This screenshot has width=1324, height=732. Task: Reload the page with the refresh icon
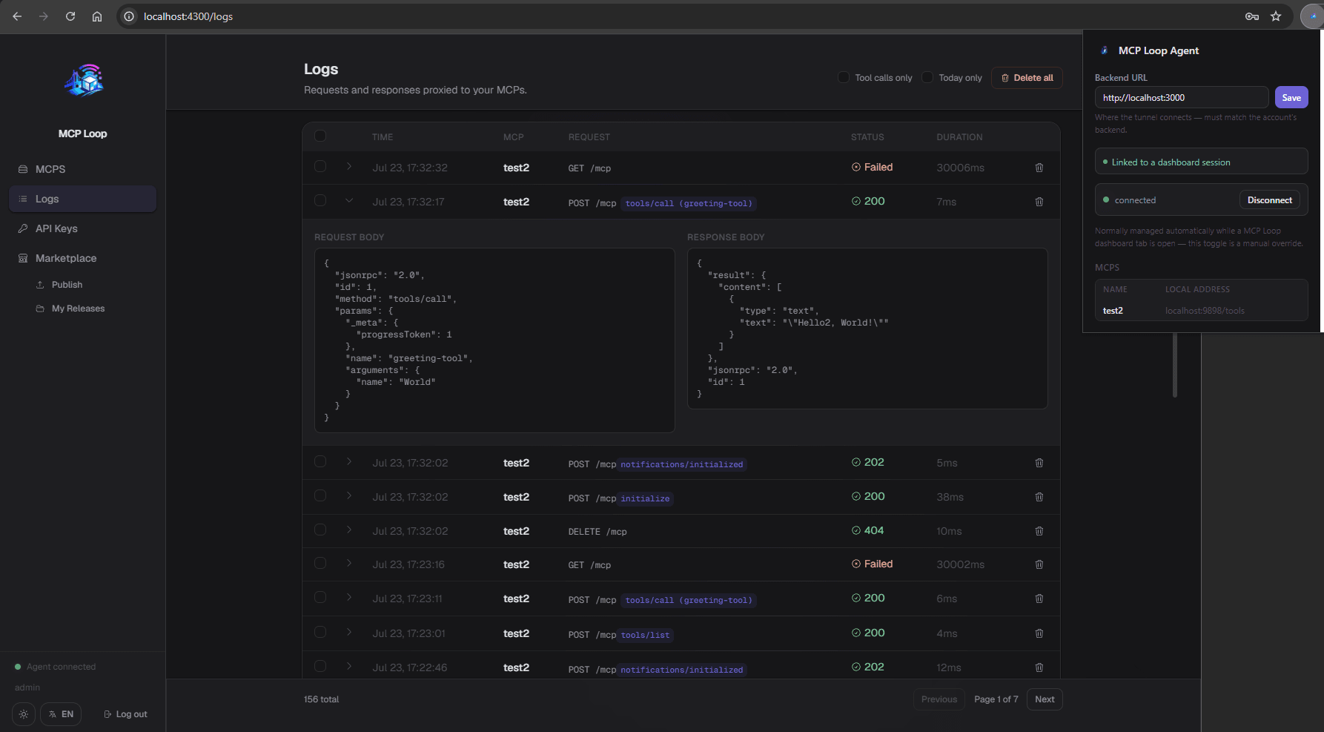pyautogui.click(x=70, y=16)
